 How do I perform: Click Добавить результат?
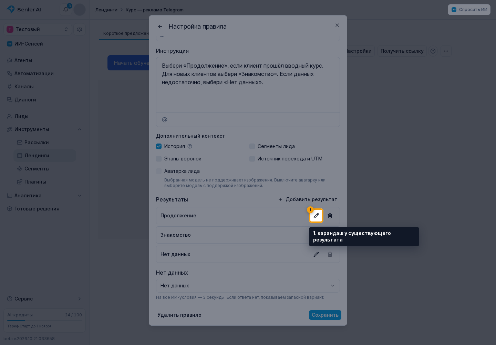[308, 199]
